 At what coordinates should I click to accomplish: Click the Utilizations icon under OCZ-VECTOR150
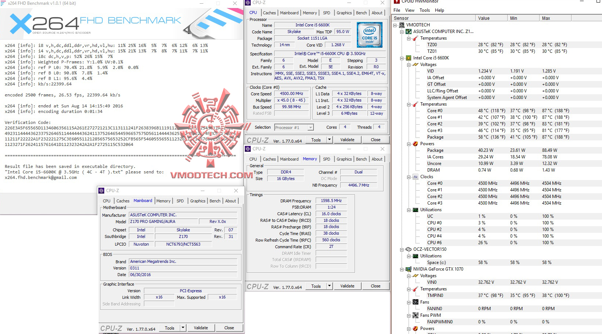pyautogui.click(x=415, y=256)
